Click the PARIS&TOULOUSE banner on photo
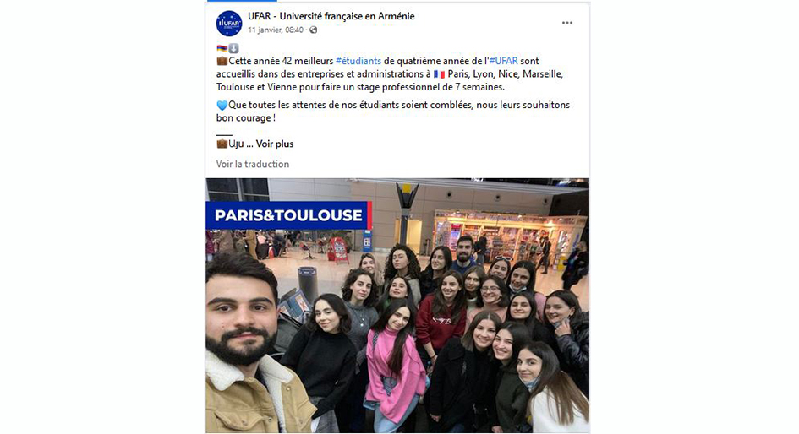 point(288,215)
